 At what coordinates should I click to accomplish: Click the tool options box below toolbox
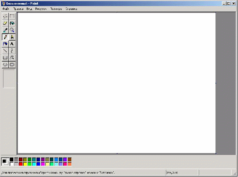point(9,79)
